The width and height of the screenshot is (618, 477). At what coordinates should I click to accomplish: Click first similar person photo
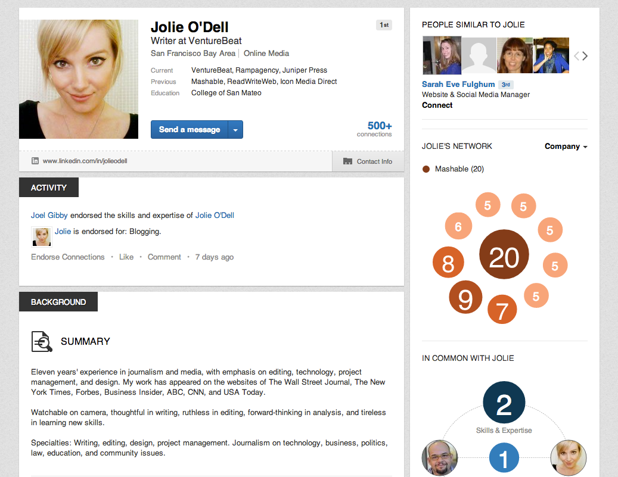click(x=442, y=55)
